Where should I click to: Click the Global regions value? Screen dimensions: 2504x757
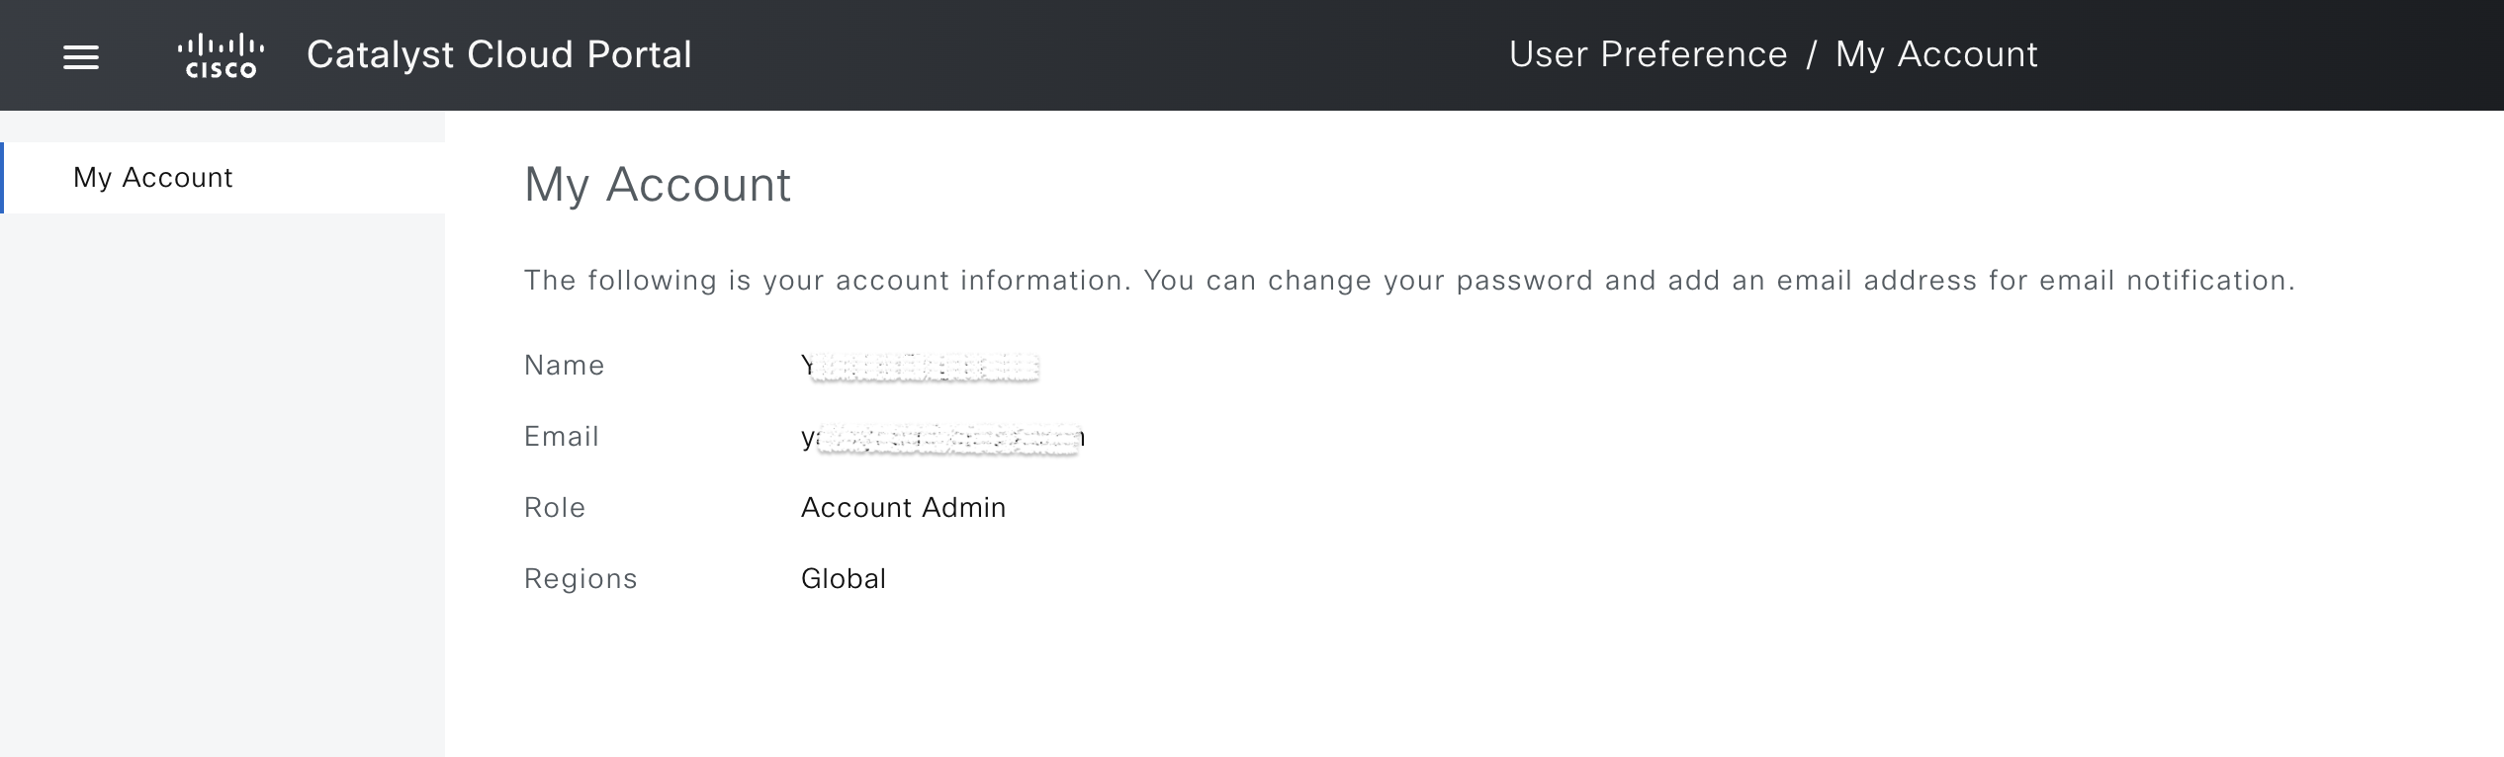843,579
